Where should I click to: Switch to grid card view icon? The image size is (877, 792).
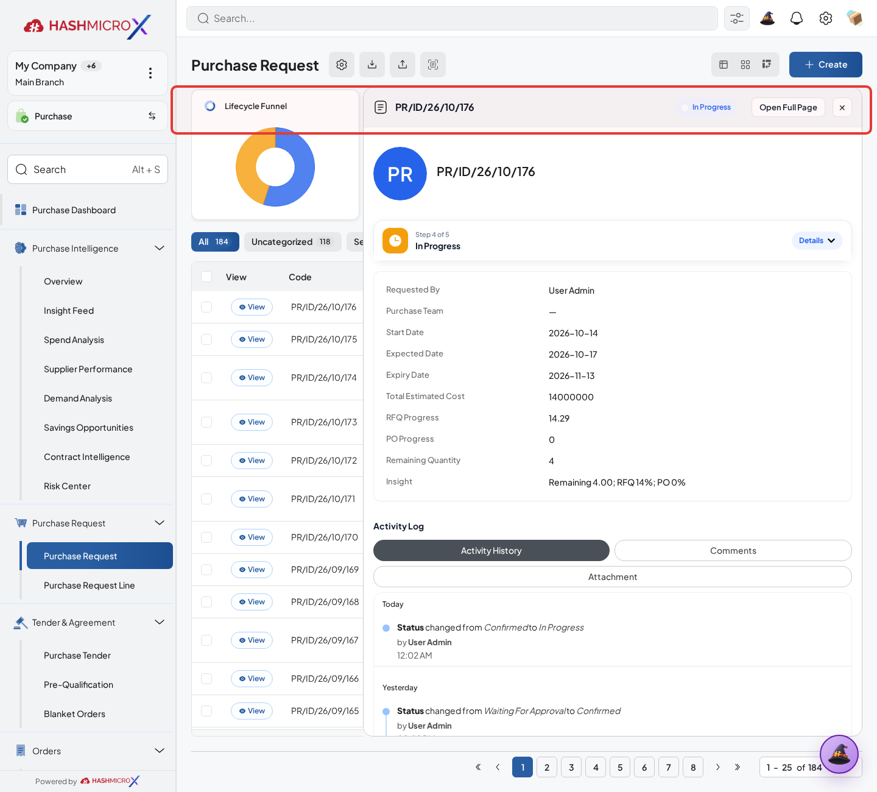pyautogui.click(x=745, y=65)
